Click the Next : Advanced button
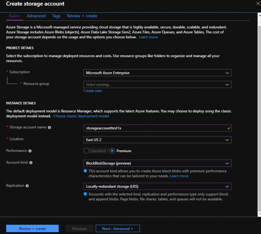 point(117,228)
